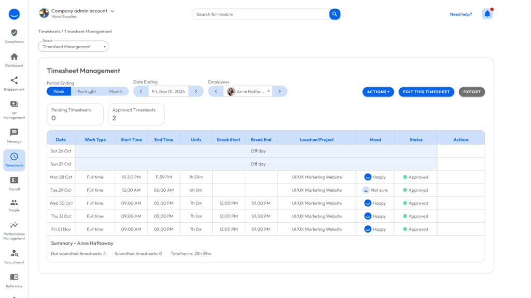Click the Edit This Timesheet button
This screenshot has height=298, width=531.
(426, 92)
